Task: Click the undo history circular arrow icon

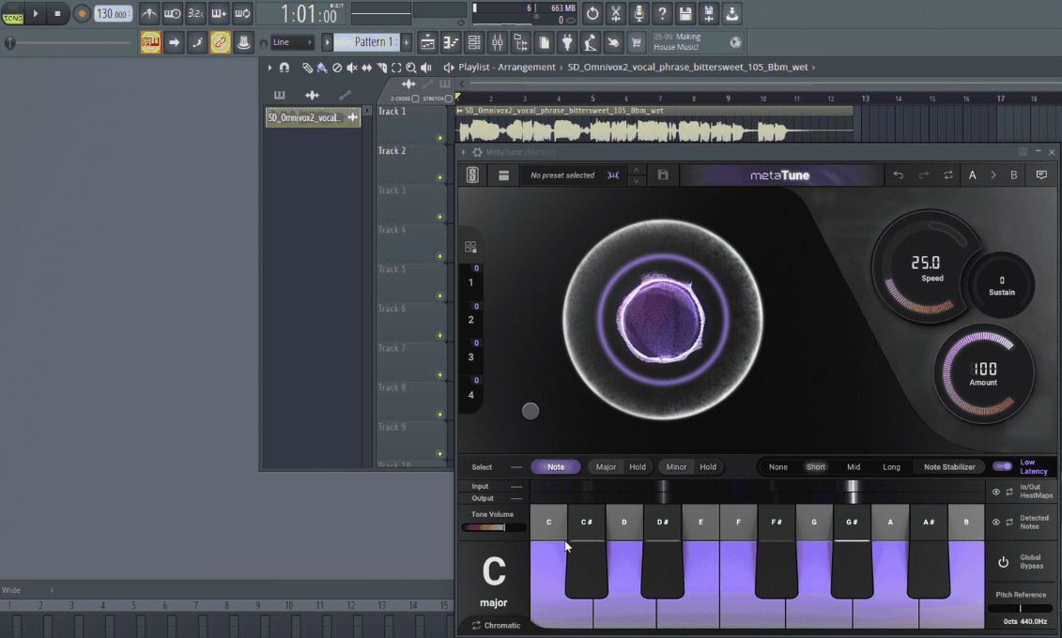Action: (x=592, y=13)
